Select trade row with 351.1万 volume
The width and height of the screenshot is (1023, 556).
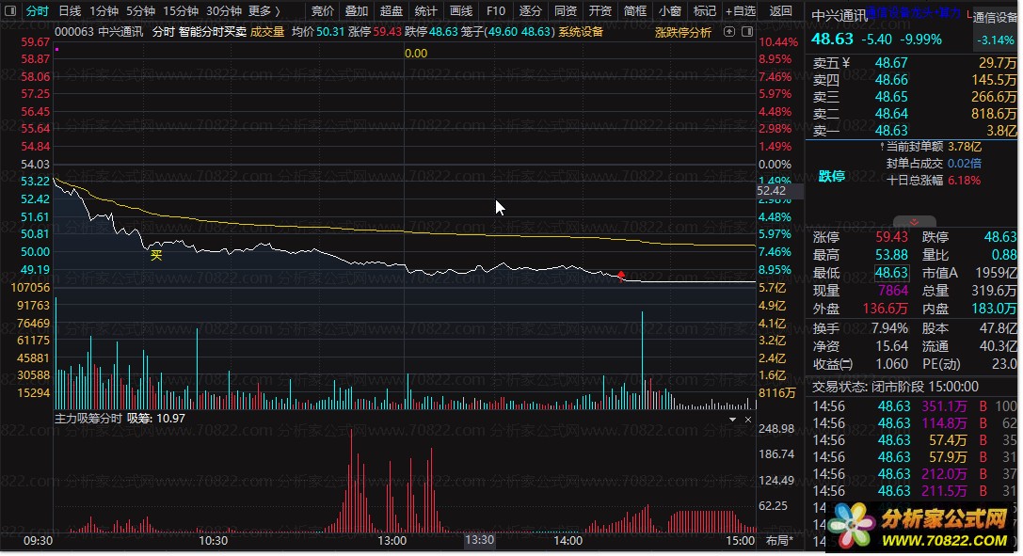point(914,406)
